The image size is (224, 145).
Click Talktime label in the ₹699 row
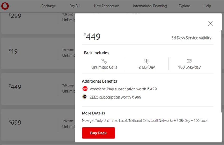pyautogui.click(x=68, y=121)
